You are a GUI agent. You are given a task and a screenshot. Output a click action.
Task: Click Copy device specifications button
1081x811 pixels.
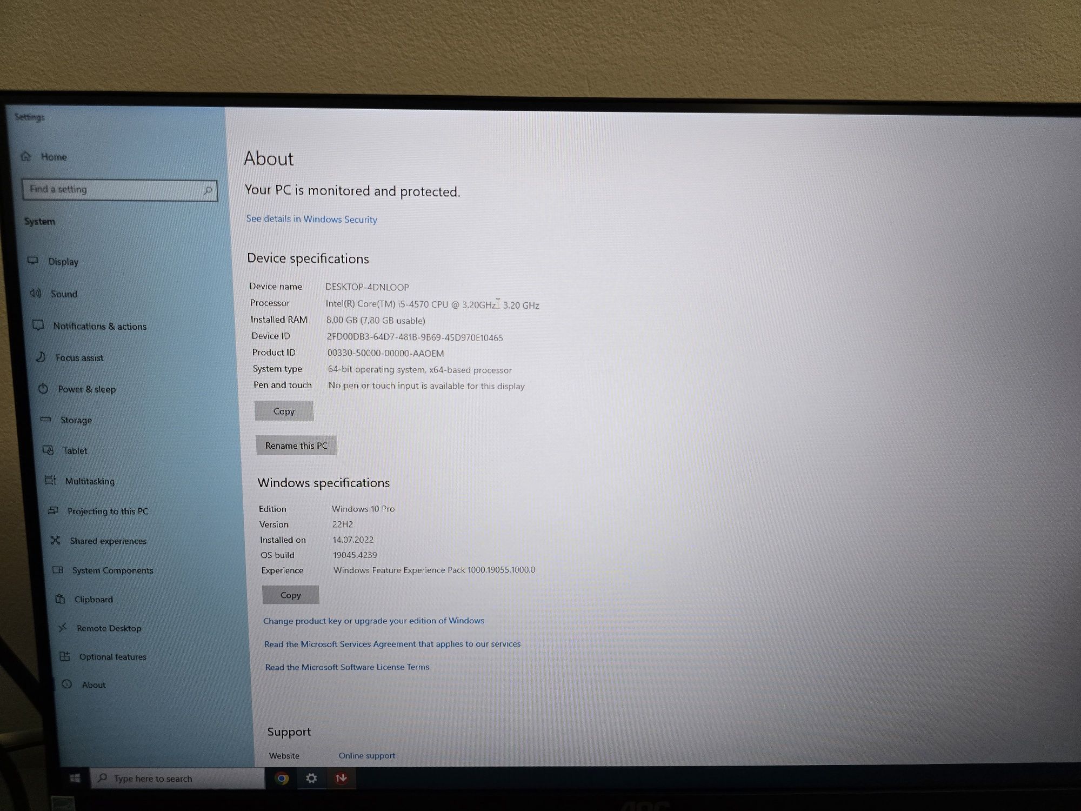283,410
